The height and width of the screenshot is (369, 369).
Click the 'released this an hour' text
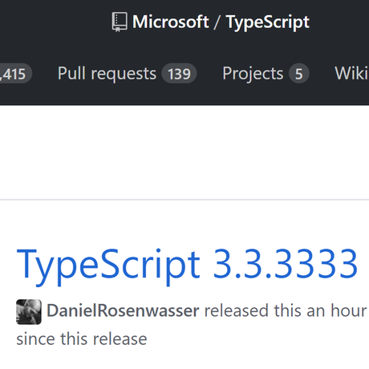(x=286, y=310)
